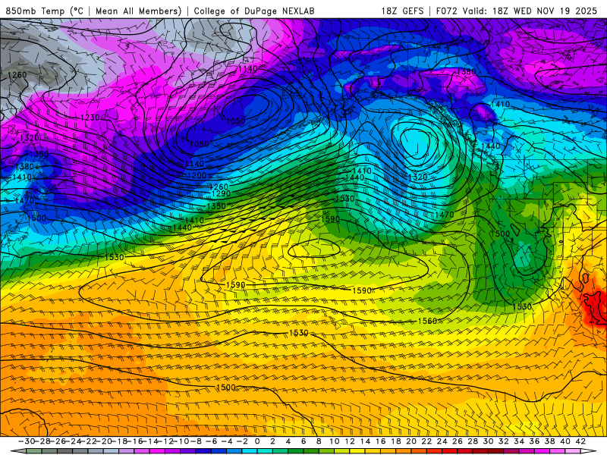Click the '38' color scale label
The height and width of the screenshot is (455, 607).
pos(549,441)
